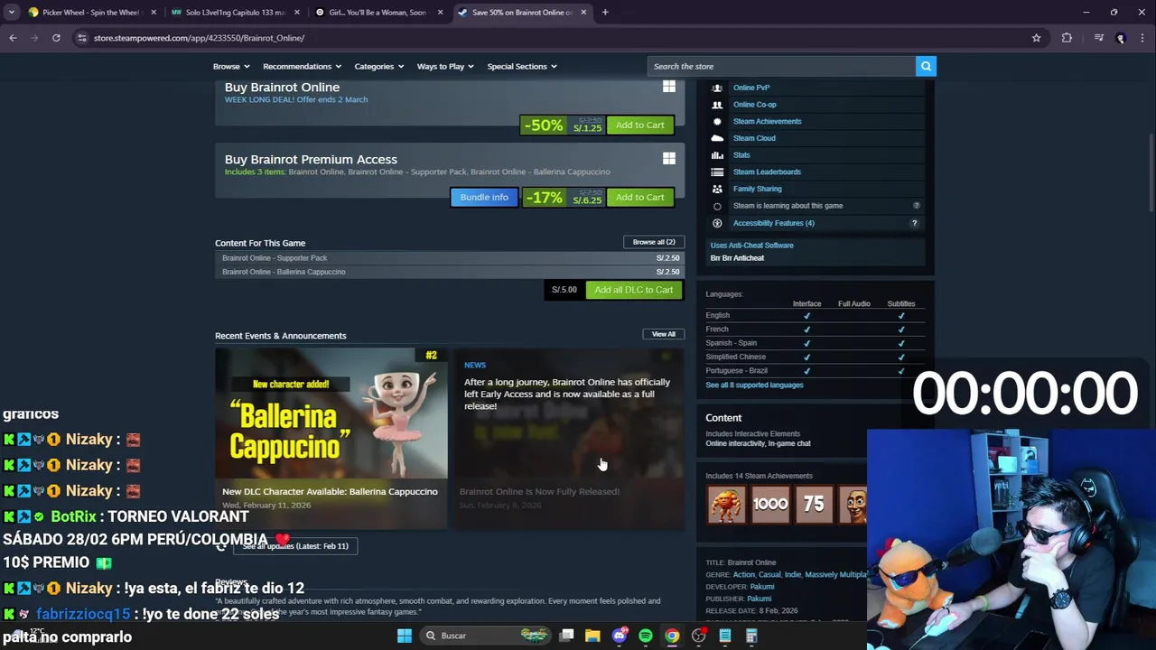Viewport: 1156px width, 650px height.
Task: Open Accessibility Features help question mark
Action: point(914,223)
